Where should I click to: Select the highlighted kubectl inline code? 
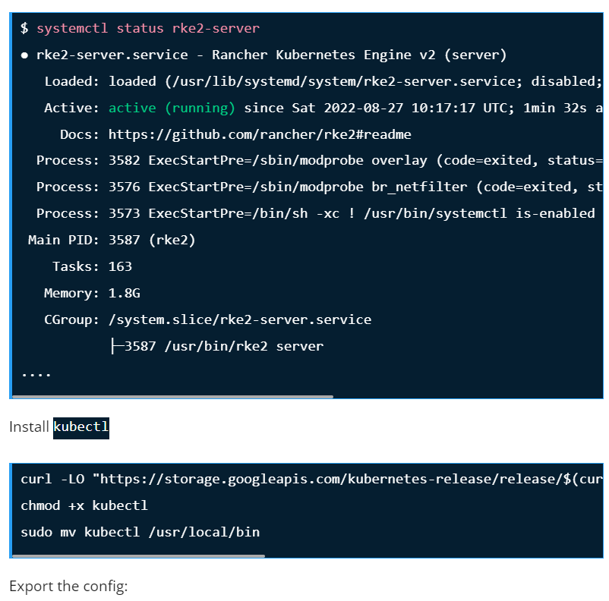81,427
